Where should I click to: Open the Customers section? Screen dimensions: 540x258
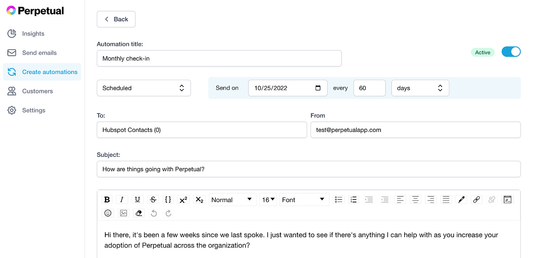pos(30,91)
